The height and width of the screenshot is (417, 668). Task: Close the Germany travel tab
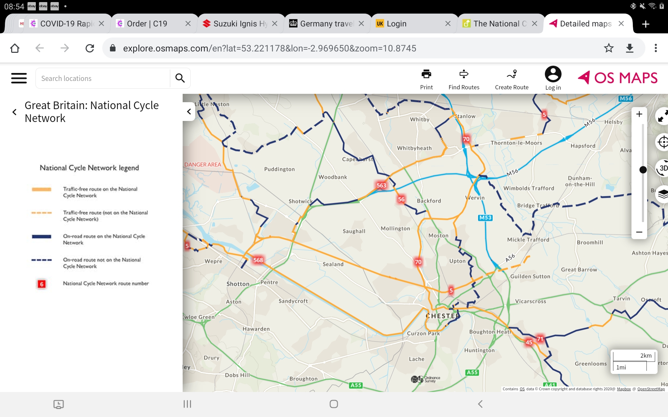(361, 24)
